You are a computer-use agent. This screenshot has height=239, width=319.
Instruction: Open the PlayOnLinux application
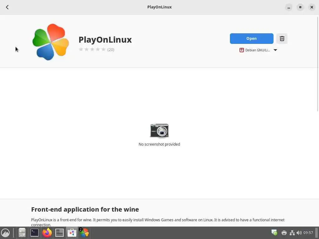[251, 38]
